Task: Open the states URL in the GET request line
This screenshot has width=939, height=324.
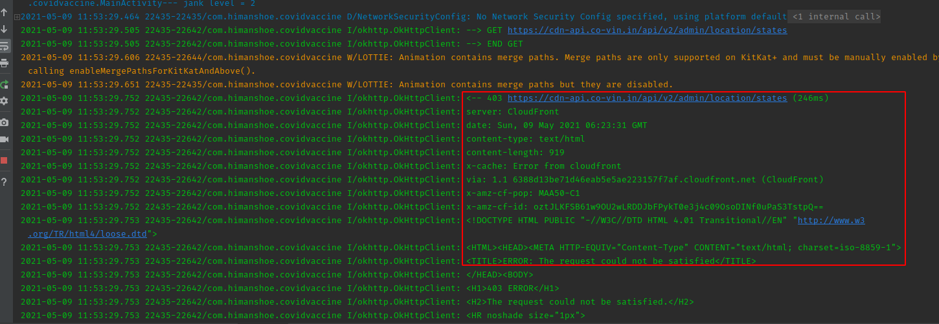Action: [x=648, y=30]
